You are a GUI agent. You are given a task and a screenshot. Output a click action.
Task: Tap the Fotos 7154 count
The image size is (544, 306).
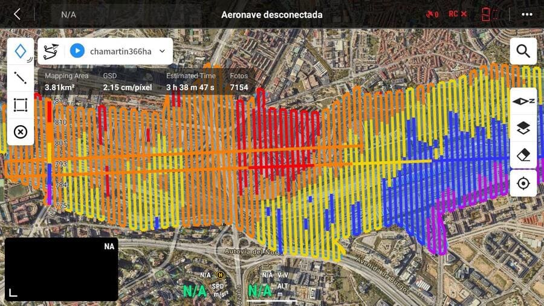tap(239, 88)
